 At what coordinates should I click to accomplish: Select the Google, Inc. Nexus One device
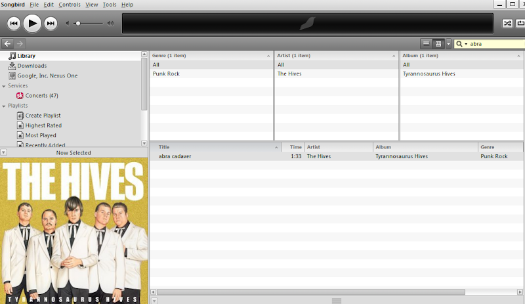point(70,76)
